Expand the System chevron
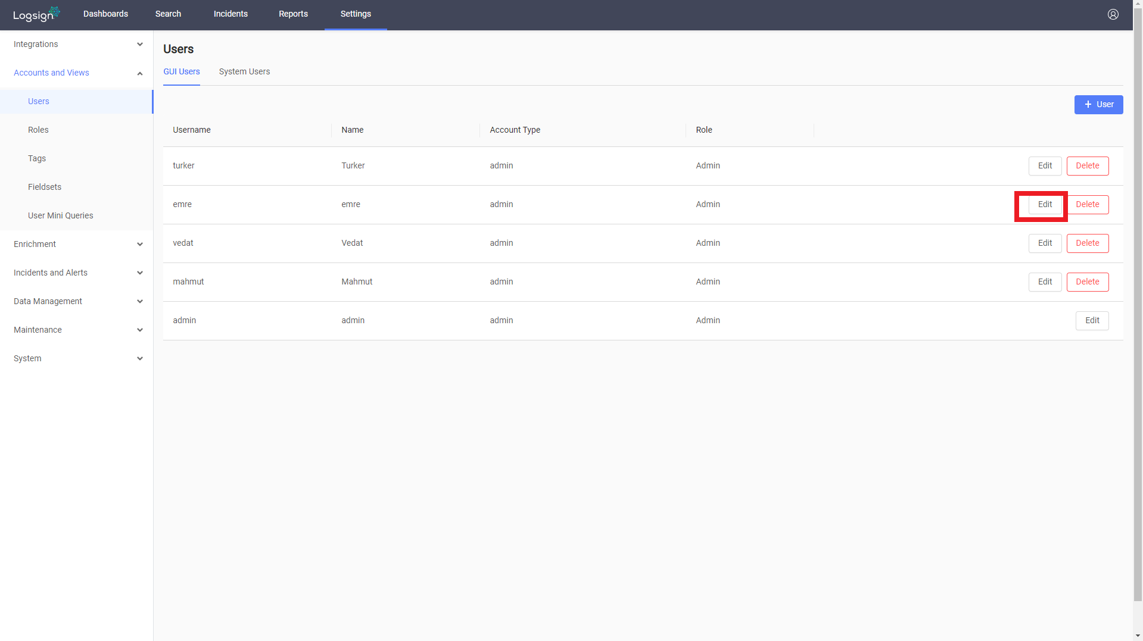 point(140,358)
